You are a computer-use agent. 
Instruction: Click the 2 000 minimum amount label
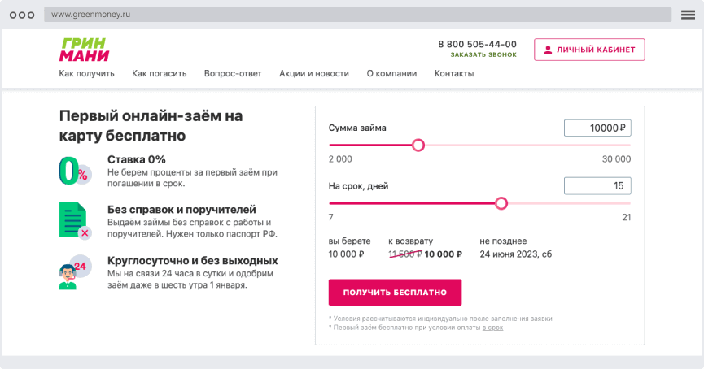(x=340, y=159)
